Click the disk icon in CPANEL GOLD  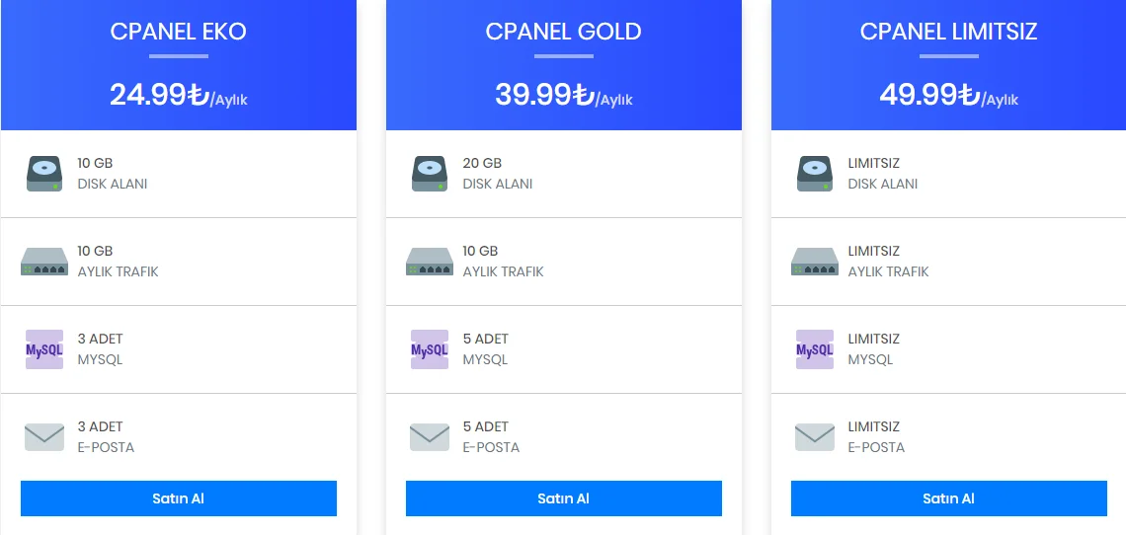tap(430, 174)
